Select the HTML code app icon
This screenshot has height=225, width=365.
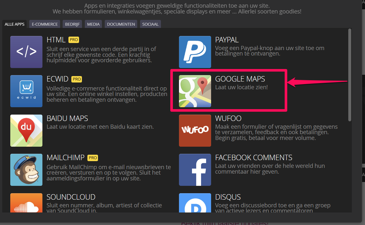[26, 52]
